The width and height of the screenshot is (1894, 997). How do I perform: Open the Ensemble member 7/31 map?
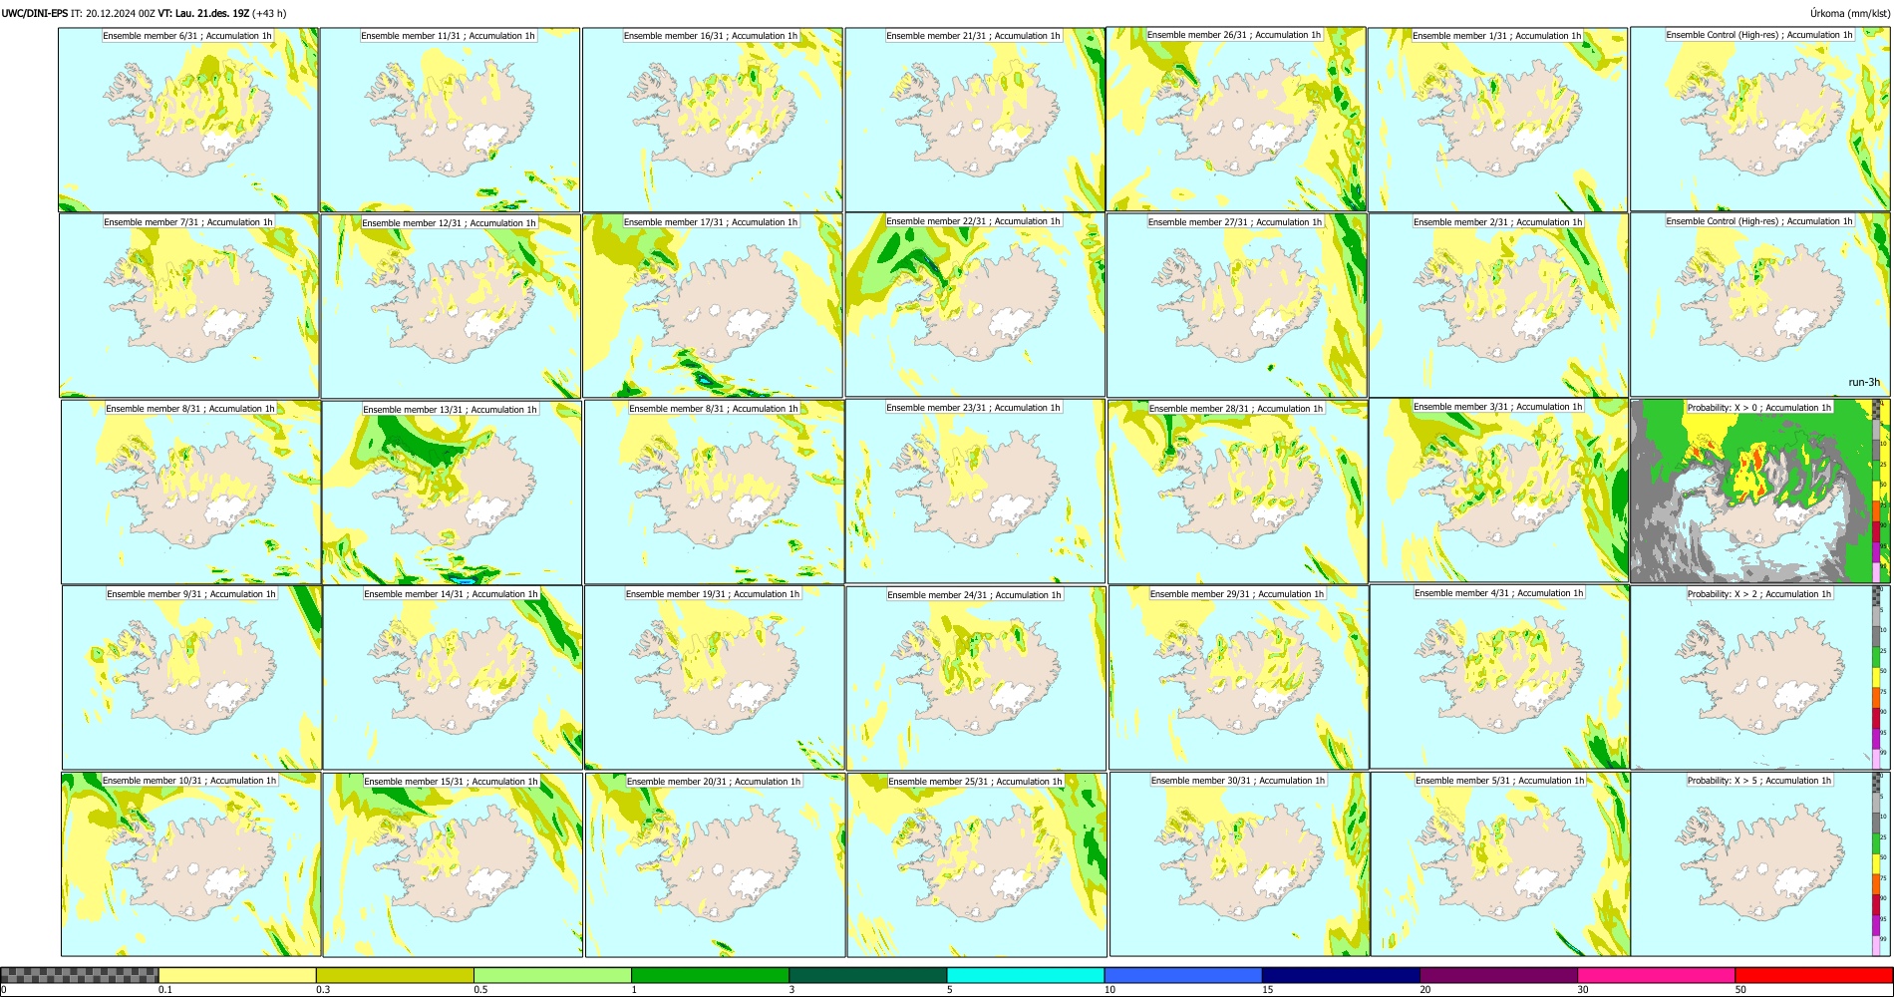189,306
